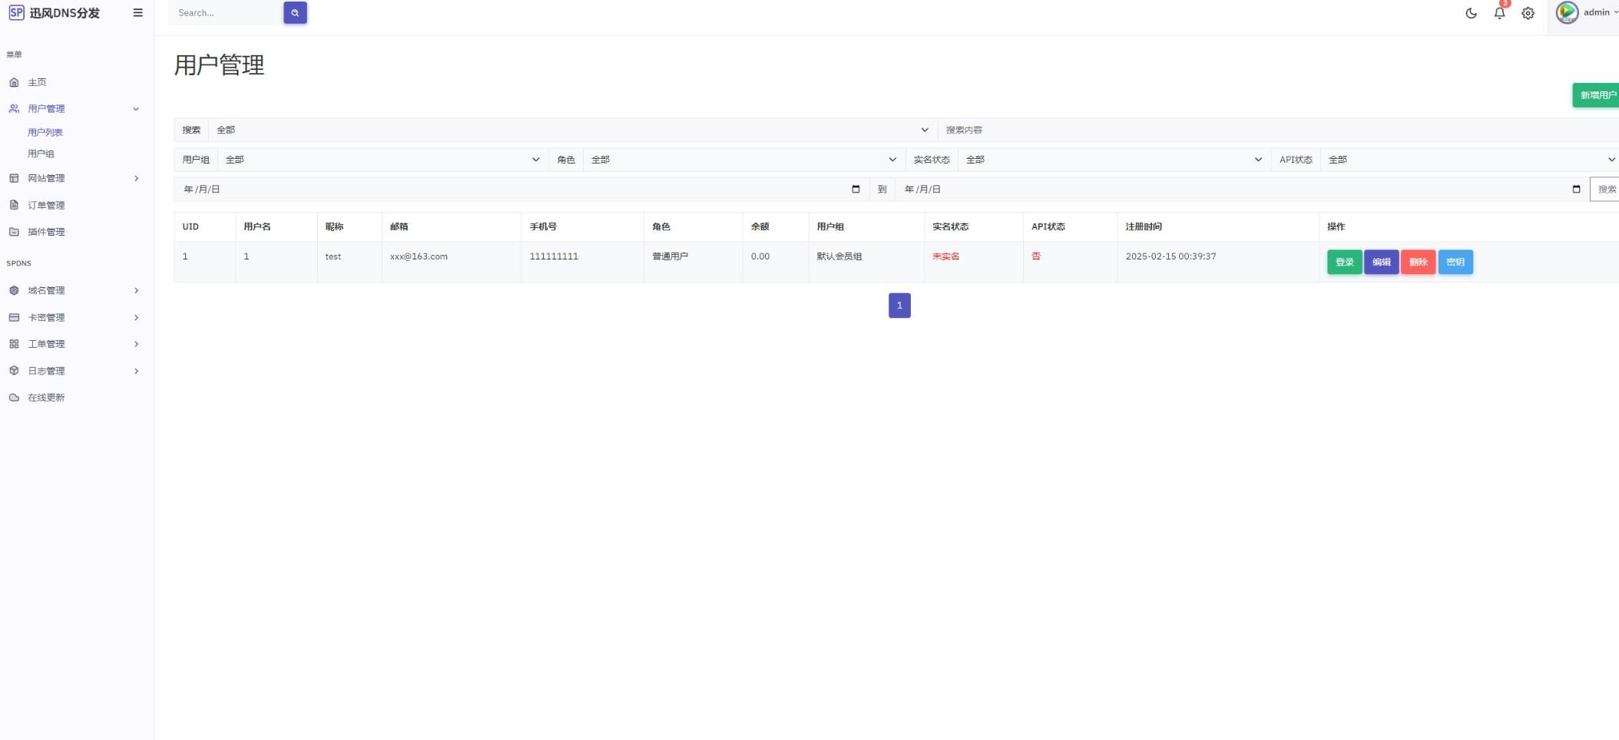Viewport: 1619px width, 740px height.
Task: Open 订单管理 in the sidebar
Action: click(46, 205)
